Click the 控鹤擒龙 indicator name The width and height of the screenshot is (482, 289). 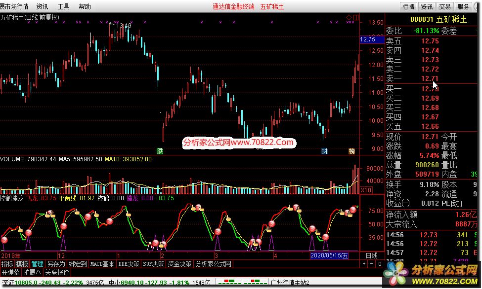click(12, 198)
